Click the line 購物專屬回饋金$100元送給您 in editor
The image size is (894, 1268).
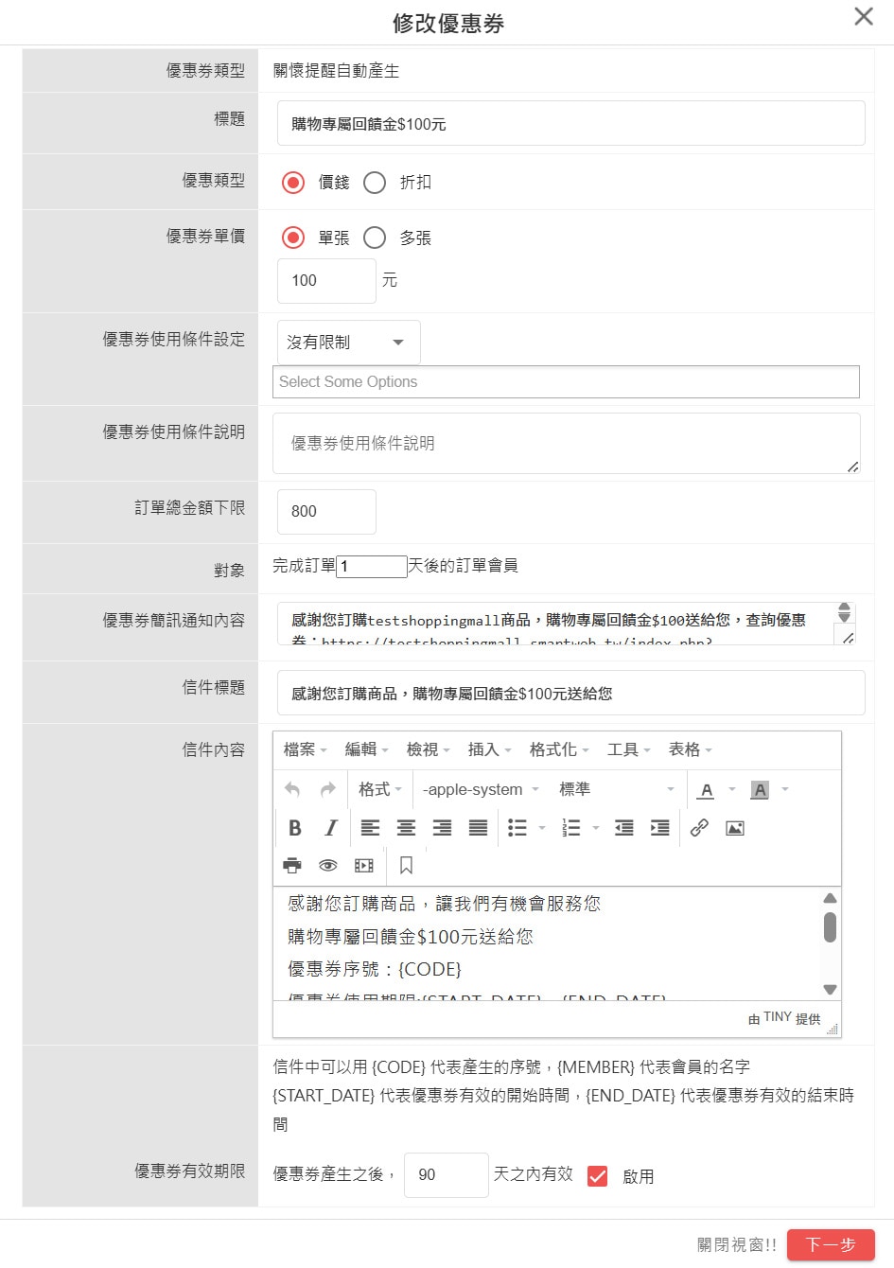(x=411, y=936)
